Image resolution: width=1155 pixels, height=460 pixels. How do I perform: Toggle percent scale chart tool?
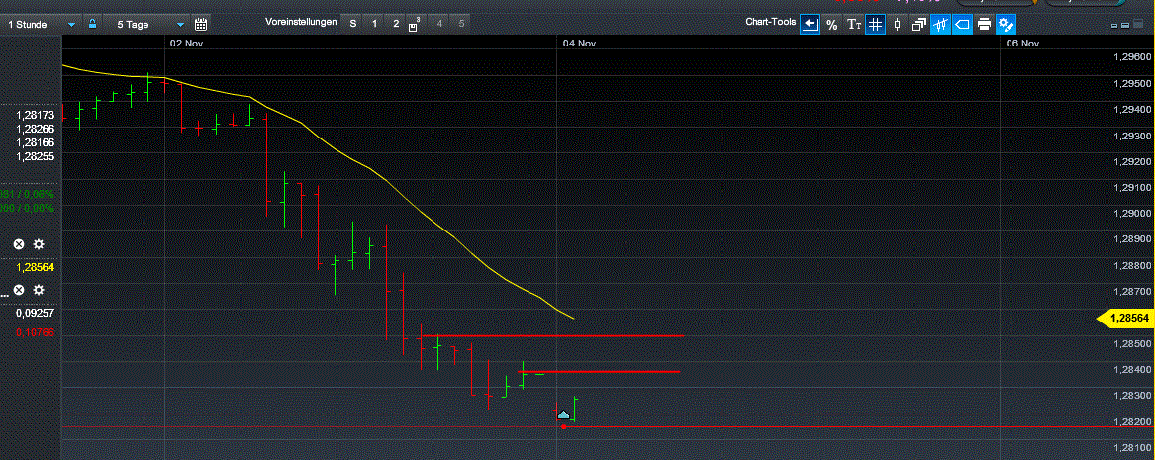click(831, 25)
